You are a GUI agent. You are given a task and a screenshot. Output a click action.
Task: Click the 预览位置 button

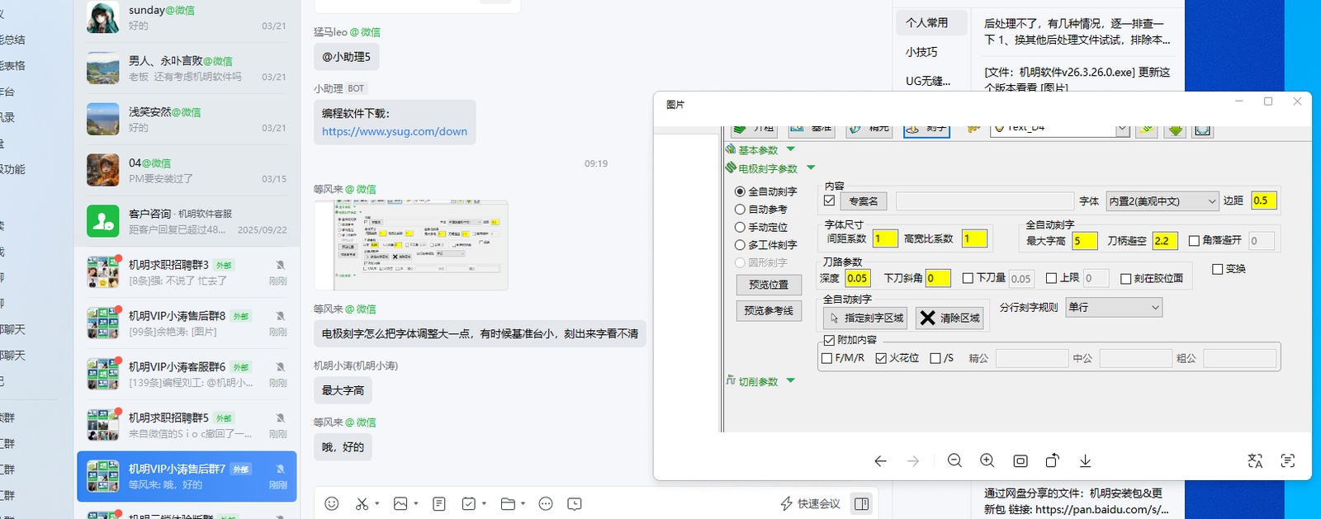(x=769, y=285)
